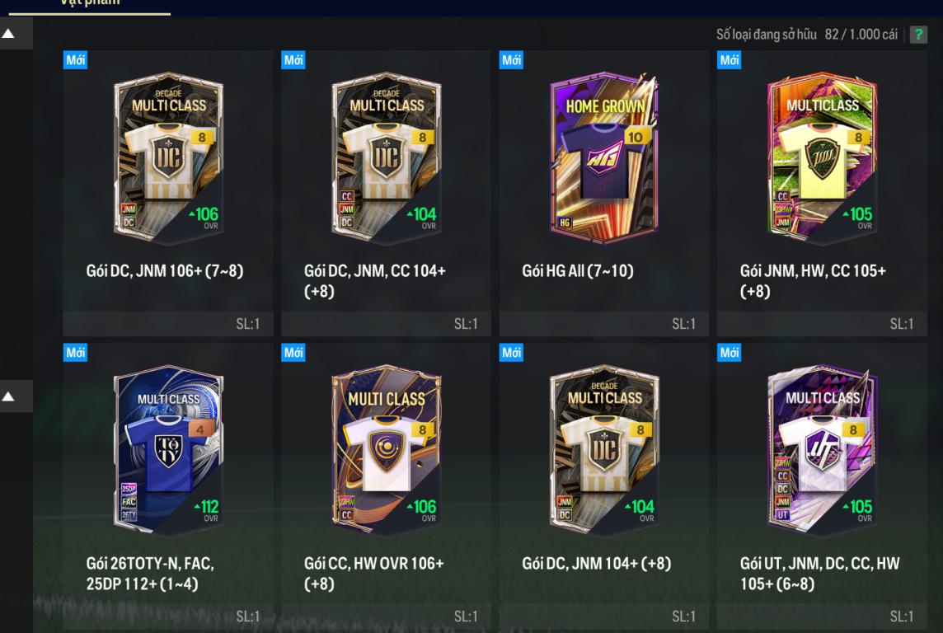Pick the Gói DC, JNM 104+ (+8) pack
Image resolution: width=943 pixels, height=633 pixels.
[x=604, y=485]
